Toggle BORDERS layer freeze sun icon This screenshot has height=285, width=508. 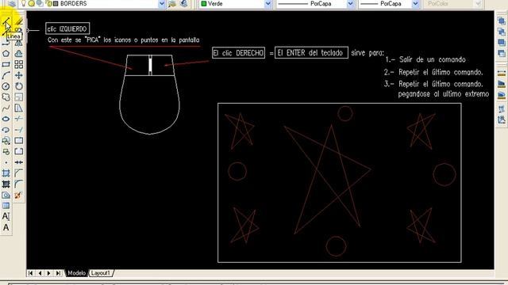click(x=32, y=3)
